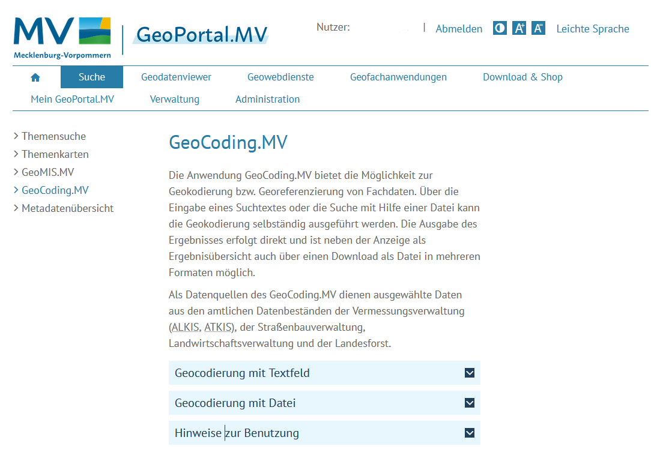
Task: Expand the Hinweise zur Benutzung section
Action: click(x=470, y=433)
